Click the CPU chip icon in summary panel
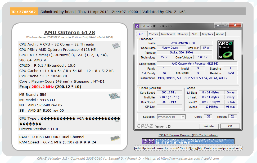 pos(116,46)
